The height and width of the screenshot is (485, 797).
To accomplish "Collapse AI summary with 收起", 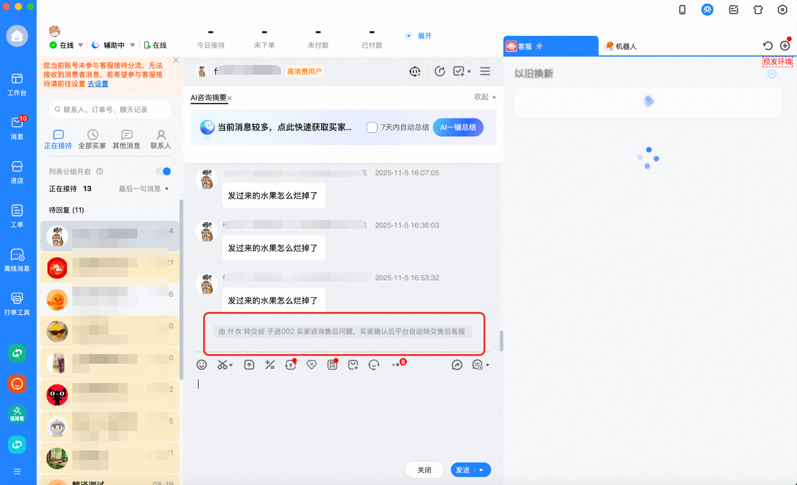I will 485,97.
